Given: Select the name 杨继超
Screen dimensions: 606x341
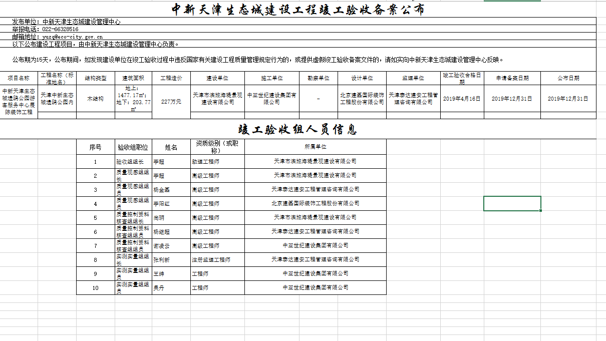Looking at the screenshot, I should tap(171, 232).
